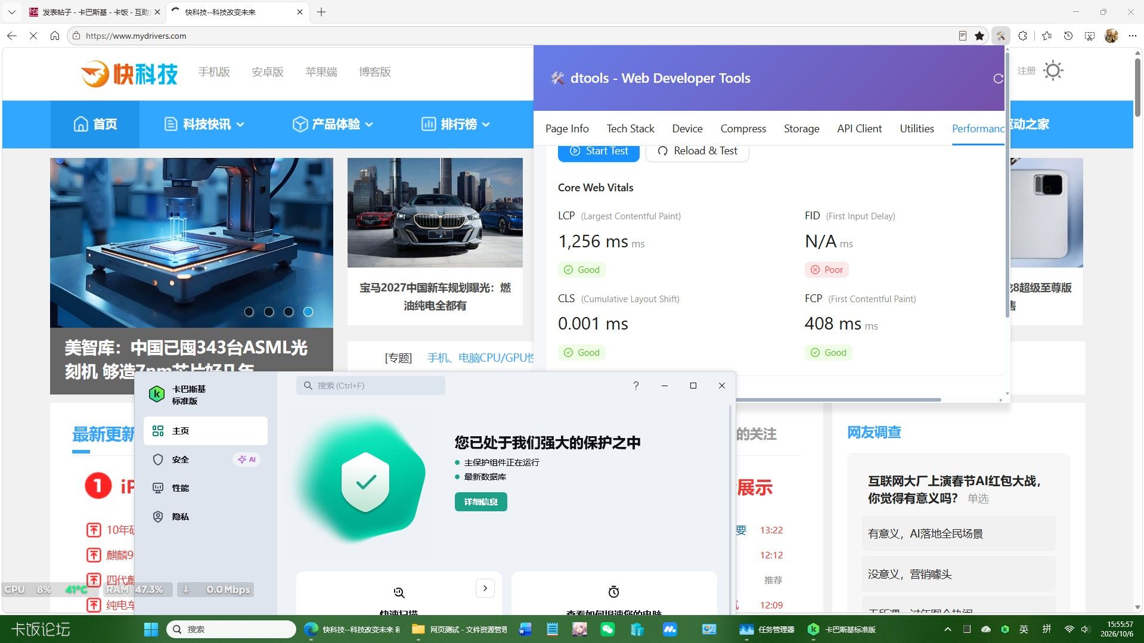Viewport: 1144px width, 643px height.
Task: Click the favorites star in the address bar
Action: tap(979, 36)
